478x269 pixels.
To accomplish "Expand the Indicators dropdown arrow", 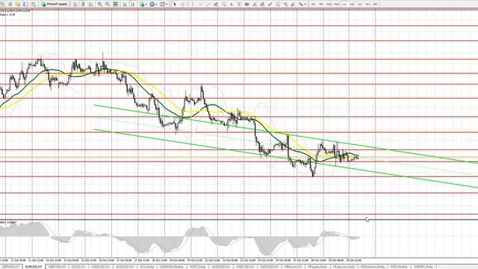I will click(x=146, y=4).
